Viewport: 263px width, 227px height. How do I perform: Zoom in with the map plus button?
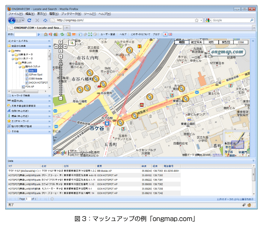point(61,56)
